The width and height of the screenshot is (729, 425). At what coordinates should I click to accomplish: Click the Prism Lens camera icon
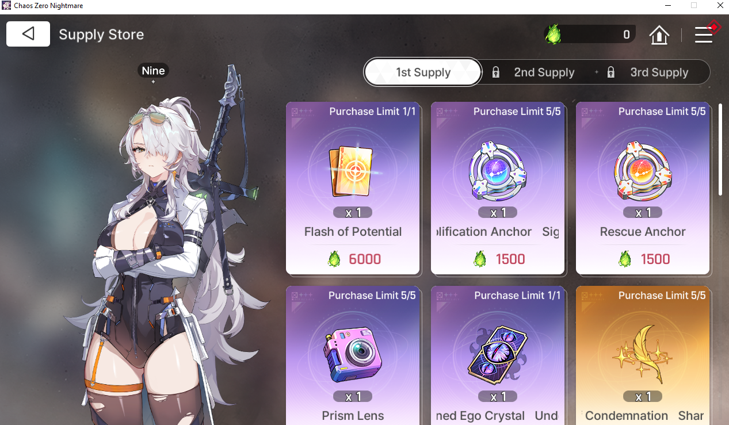coord(353,355)
